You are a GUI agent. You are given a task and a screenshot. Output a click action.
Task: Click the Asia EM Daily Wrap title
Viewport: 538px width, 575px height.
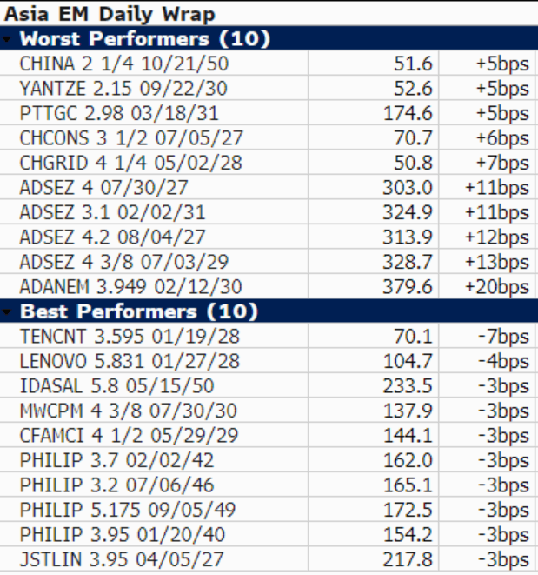[110, 15]
